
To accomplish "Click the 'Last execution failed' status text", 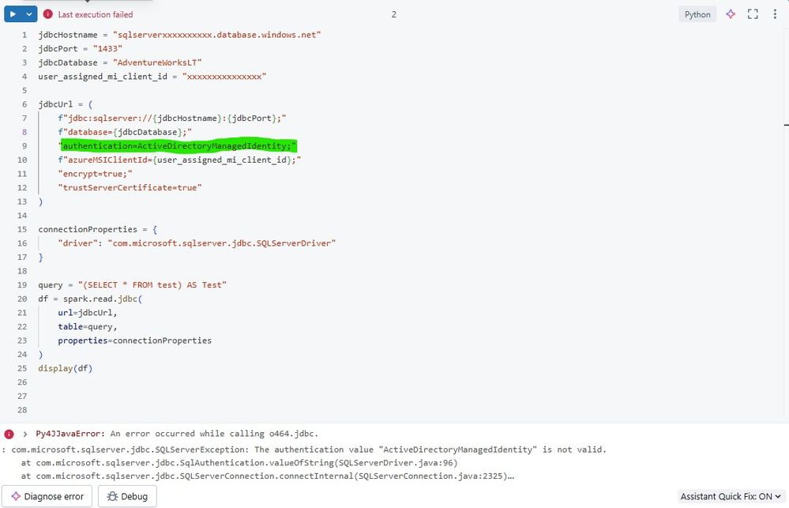I will [x=96, y=14].
